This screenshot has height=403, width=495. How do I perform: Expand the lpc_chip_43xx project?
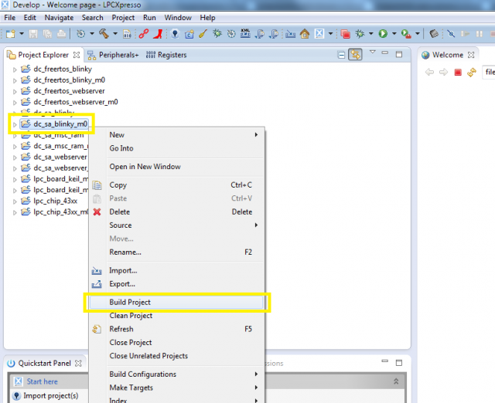(x=15, y=201)
